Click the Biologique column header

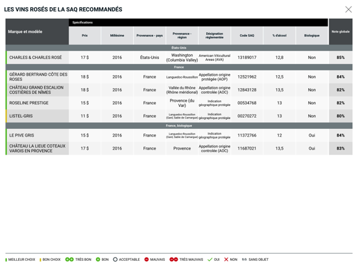[x=312, y=36]
